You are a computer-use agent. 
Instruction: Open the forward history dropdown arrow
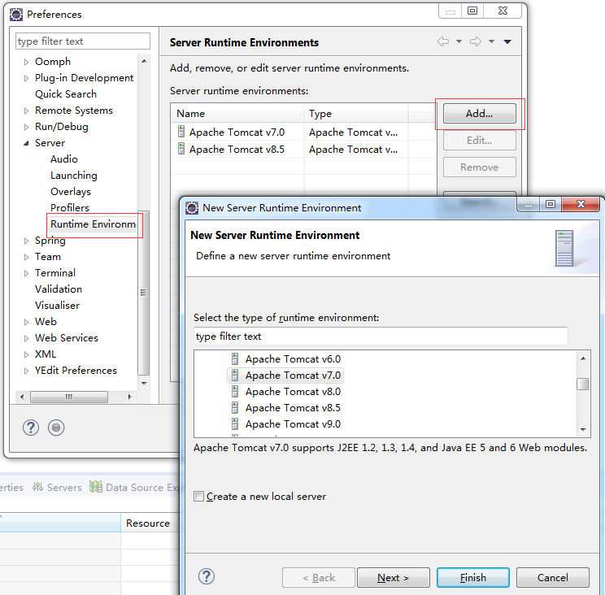pyautogui.click(x=491, y=41)
